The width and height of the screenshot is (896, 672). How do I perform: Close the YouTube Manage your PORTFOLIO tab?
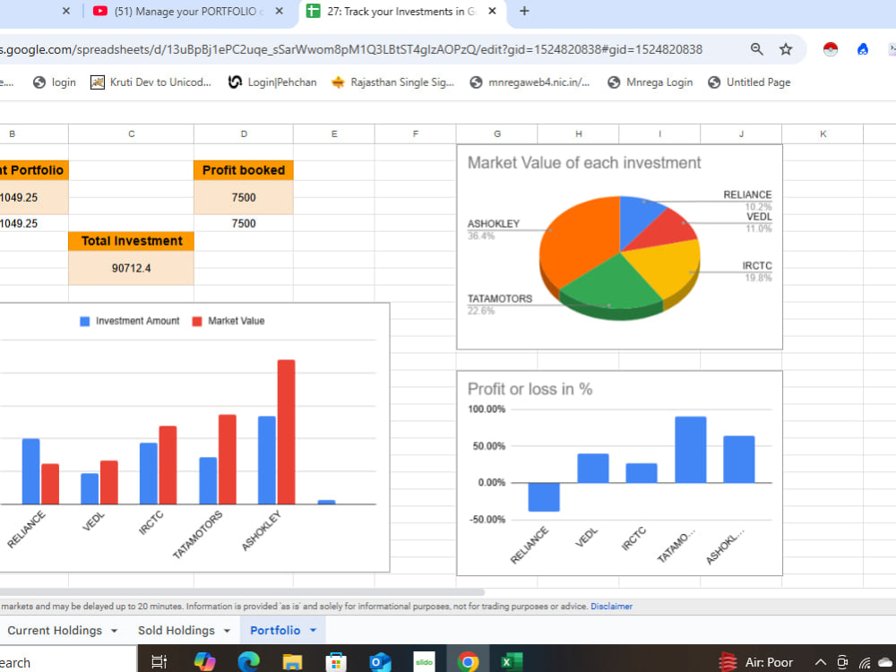(279, 11)
